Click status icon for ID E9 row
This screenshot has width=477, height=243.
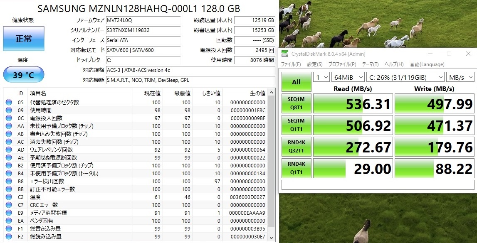8,213
